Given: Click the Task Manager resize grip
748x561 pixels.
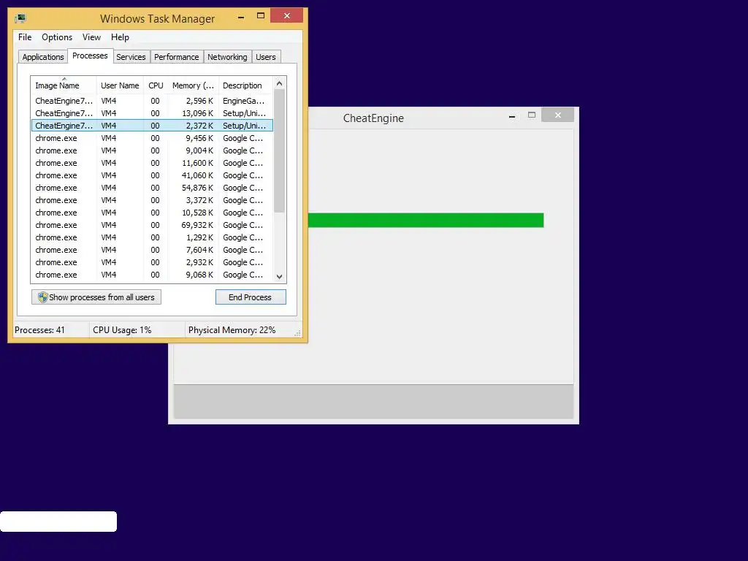Looking at the screenshot, I should pyautogui.click(x=298, y=333).
